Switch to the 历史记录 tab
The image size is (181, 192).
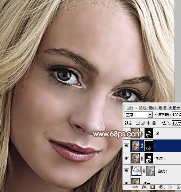pyautogui.click(x=175, y=108)
